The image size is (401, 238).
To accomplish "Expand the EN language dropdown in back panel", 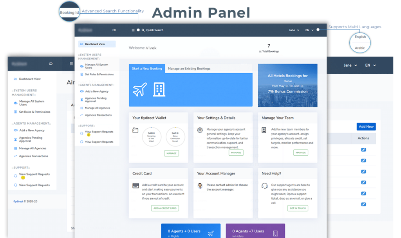I will (x=370, y=65).
